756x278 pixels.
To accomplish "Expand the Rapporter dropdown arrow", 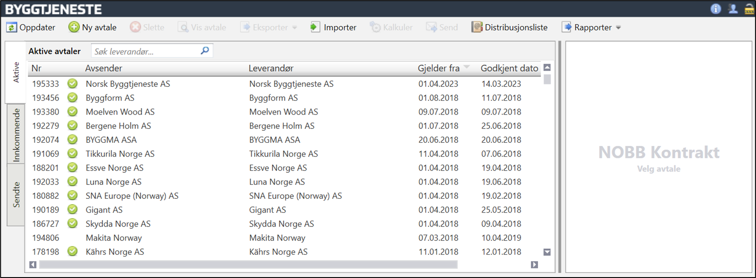I will (x=618, y=28).
